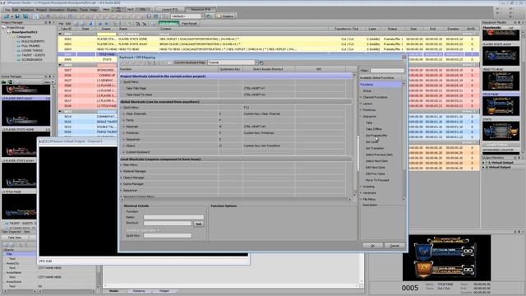Expand the Materials shortcut group
This screenshot has width=526, height=296.
tap(124, 127)
